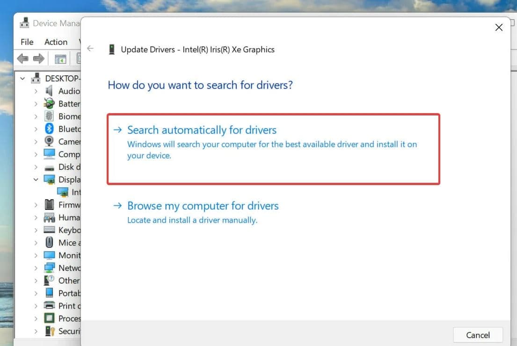Expand the Bluetooth category
This screenshot has height=346, width=517.
click(36, 129)
